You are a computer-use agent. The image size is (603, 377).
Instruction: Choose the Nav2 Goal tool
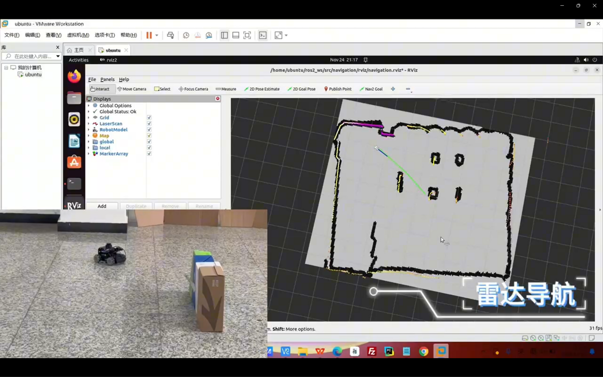click(x=371, y=89)
